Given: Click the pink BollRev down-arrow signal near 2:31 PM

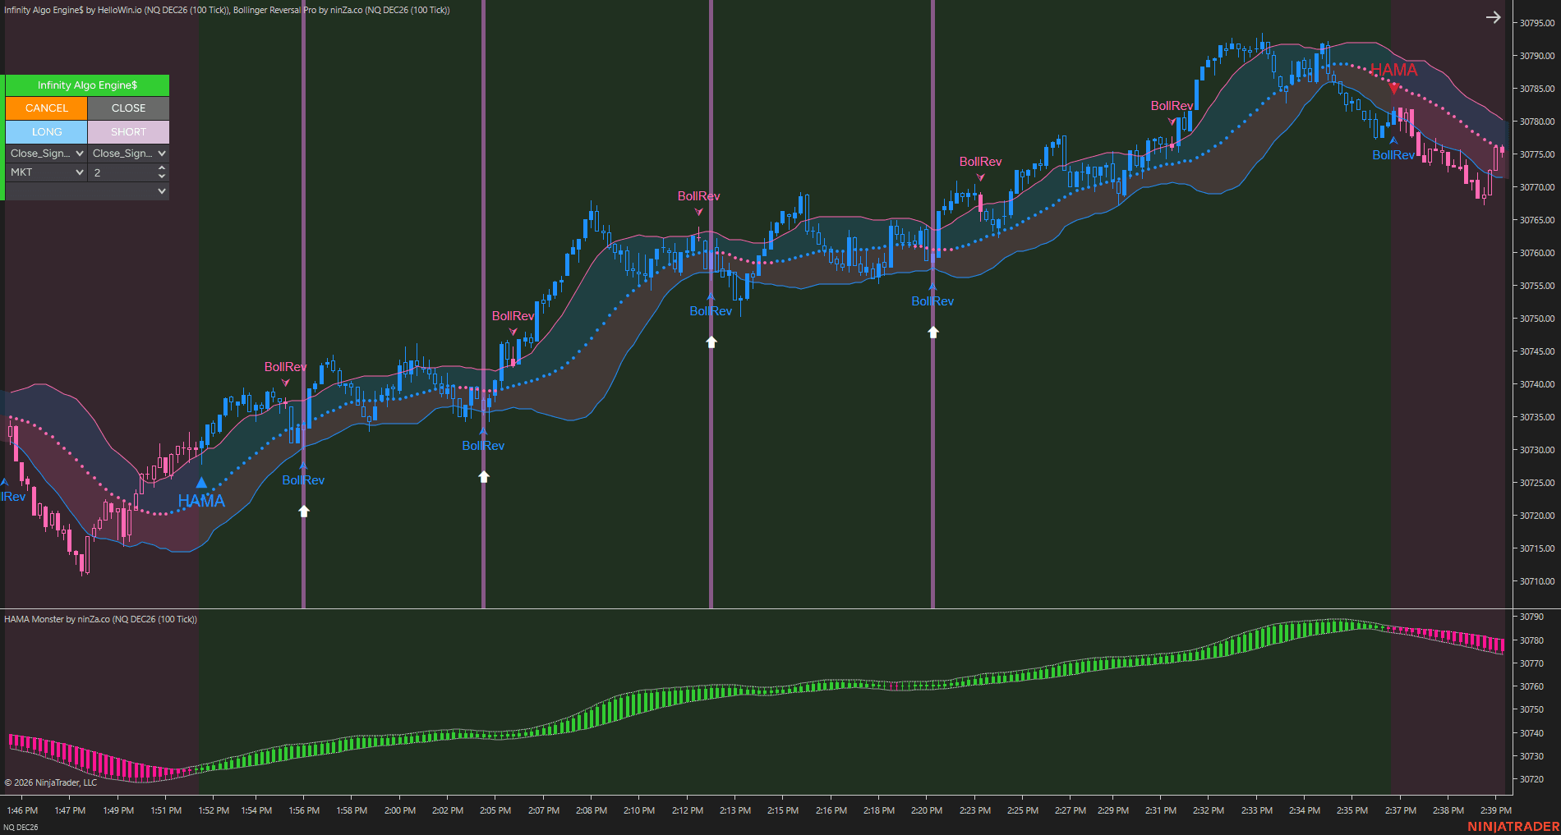Looking at the screenshot, I should pyautogui.click(x=1172, y=122).
